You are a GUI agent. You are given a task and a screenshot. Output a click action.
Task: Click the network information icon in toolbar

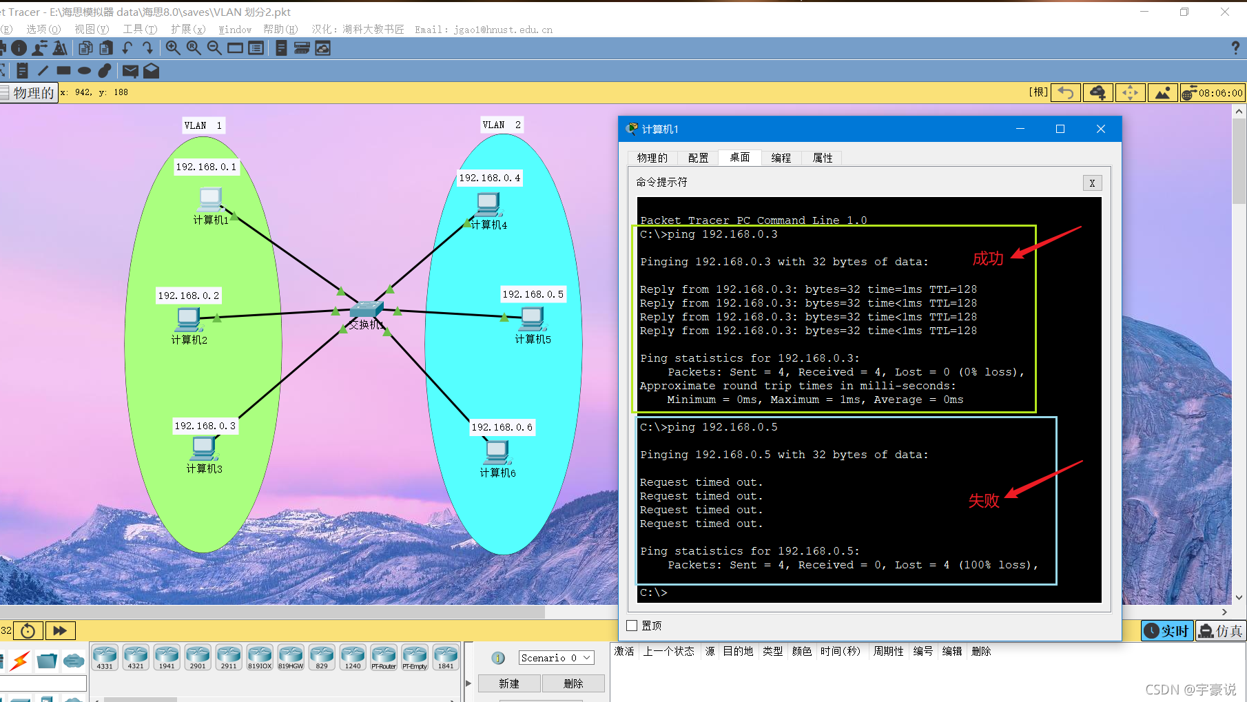(19, 48)
